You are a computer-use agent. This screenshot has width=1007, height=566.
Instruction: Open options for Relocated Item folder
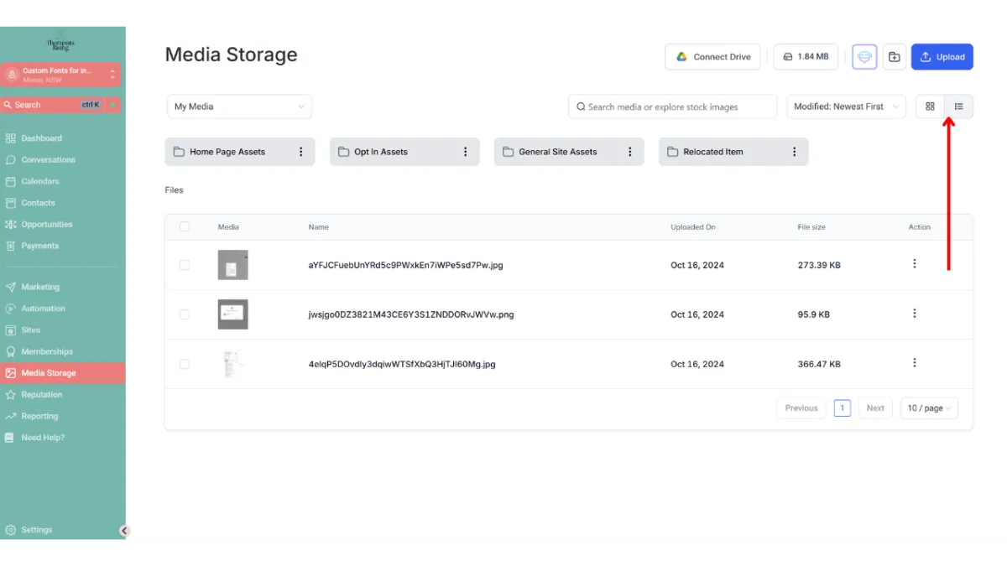(794, 152)
